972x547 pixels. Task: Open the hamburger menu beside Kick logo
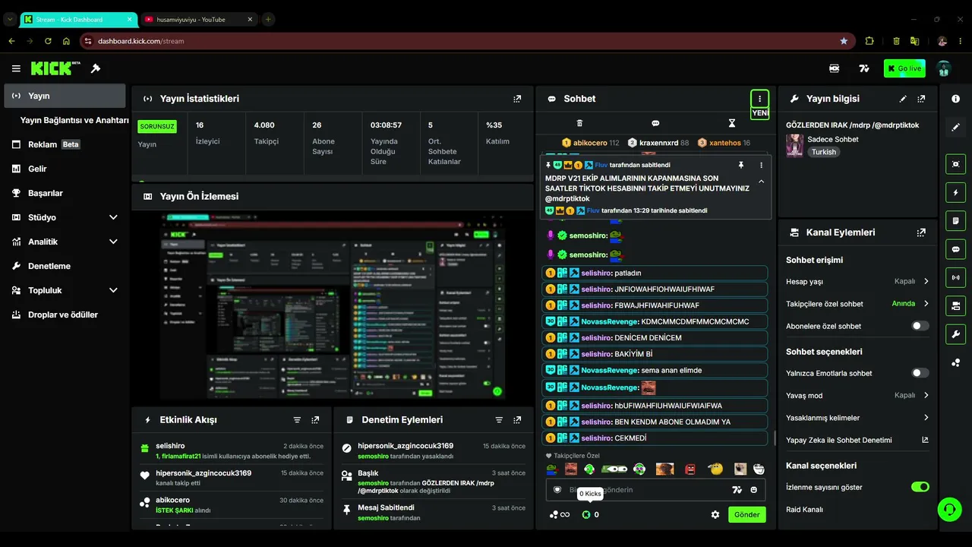click(x=16, y=68)
